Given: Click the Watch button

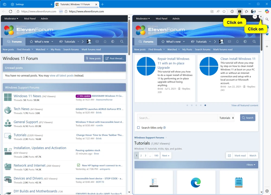Looking at the screenshot, I should (253, 156).
